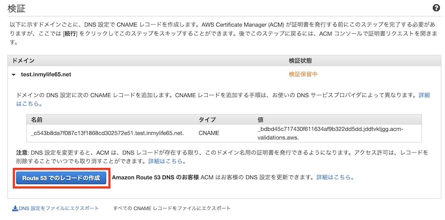Image resolution: width=445 pixels, height=220 pixels.
Task: Click the CNAME type cell
Action: click(x=209, y=133)
